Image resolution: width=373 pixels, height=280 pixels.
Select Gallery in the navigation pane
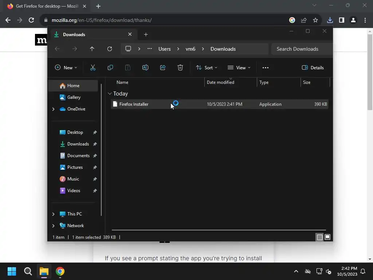coord(73,97)
